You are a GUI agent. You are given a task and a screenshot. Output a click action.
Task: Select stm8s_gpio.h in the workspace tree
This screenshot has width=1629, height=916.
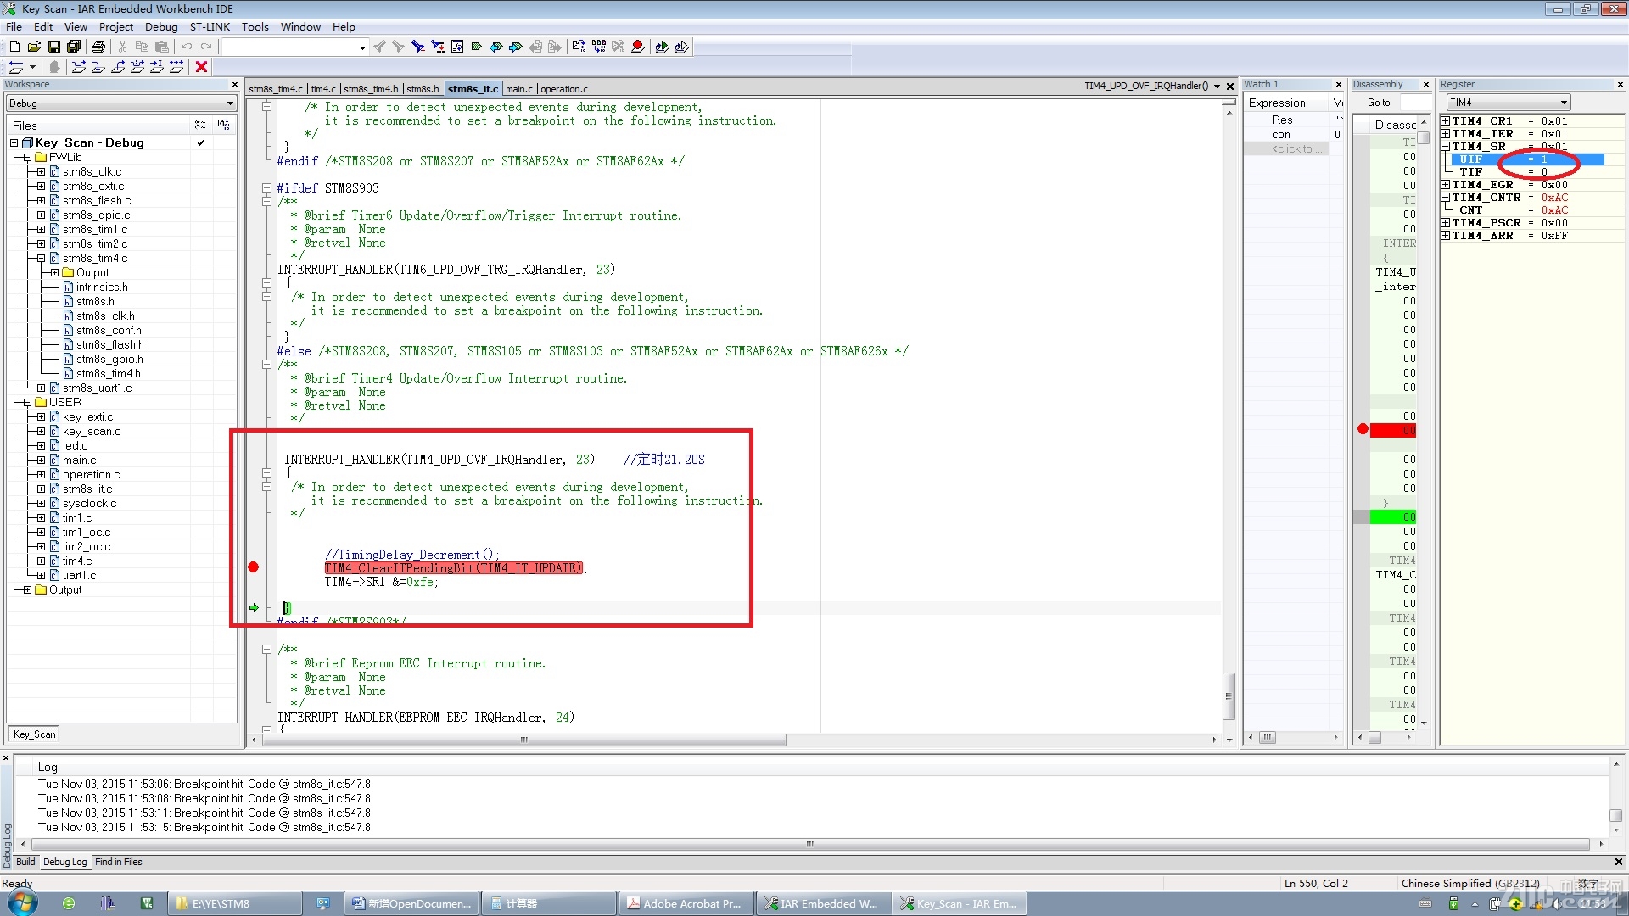coord(108,360)
